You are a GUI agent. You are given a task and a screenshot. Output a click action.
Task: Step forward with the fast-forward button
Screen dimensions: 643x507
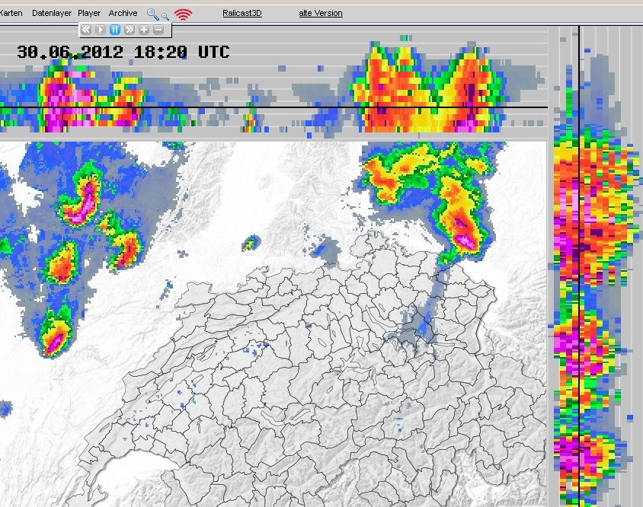click(130, 30)
